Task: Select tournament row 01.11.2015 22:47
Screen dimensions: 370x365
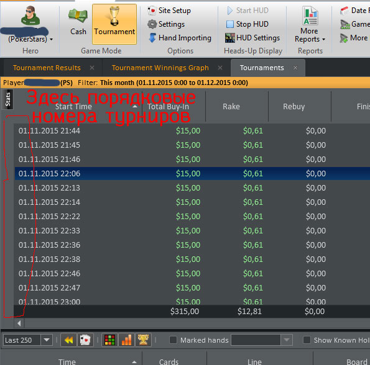Action: pos(192,288)
